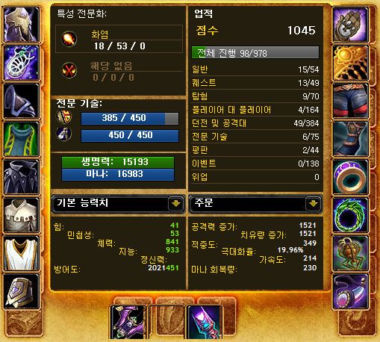Open the 기본 능력치 stats dropdown arrow
Viewport: 380px width, 342px height.
[x=176, y=203]
